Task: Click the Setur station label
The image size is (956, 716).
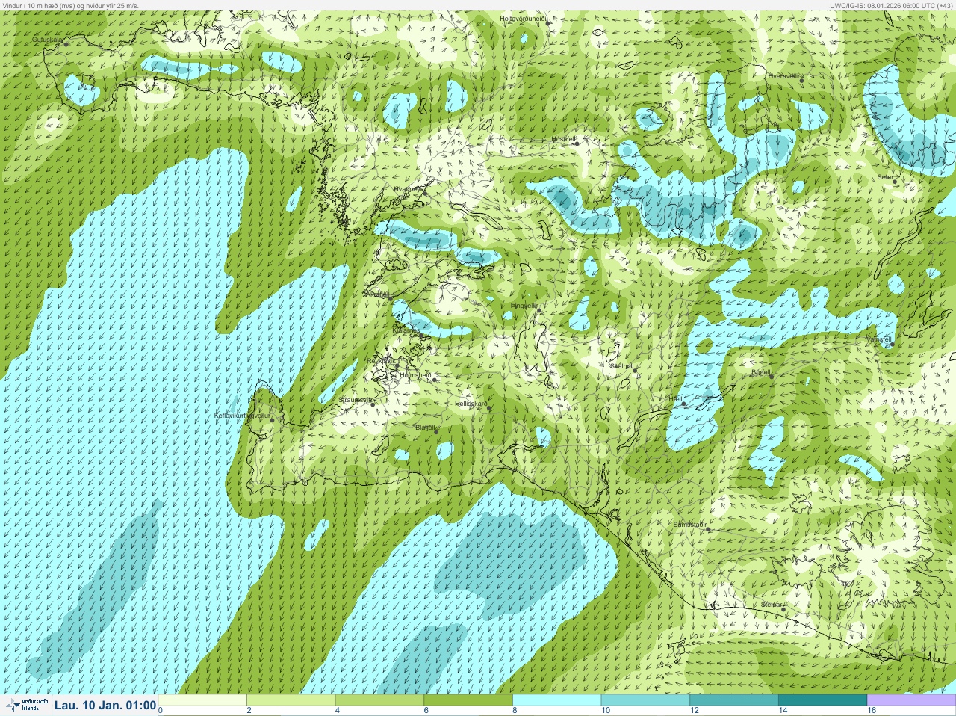Action: [x=885, y=177]
